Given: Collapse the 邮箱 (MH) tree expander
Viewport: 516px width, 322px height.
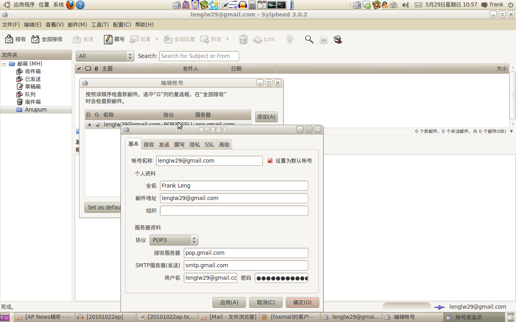Looking at the screenshot, I should pyautogui.click(x=4, y=64).
